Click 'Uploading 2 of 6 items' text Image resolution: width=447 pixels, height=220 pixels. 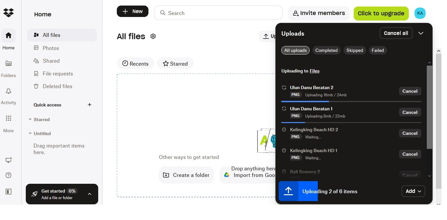(x=330, y=192)
